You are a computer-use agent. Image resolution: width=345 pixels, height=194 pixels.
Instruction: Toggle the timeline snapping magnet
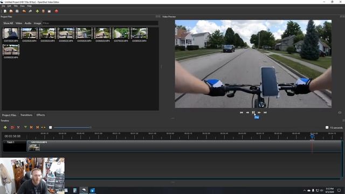pos(12,127)
